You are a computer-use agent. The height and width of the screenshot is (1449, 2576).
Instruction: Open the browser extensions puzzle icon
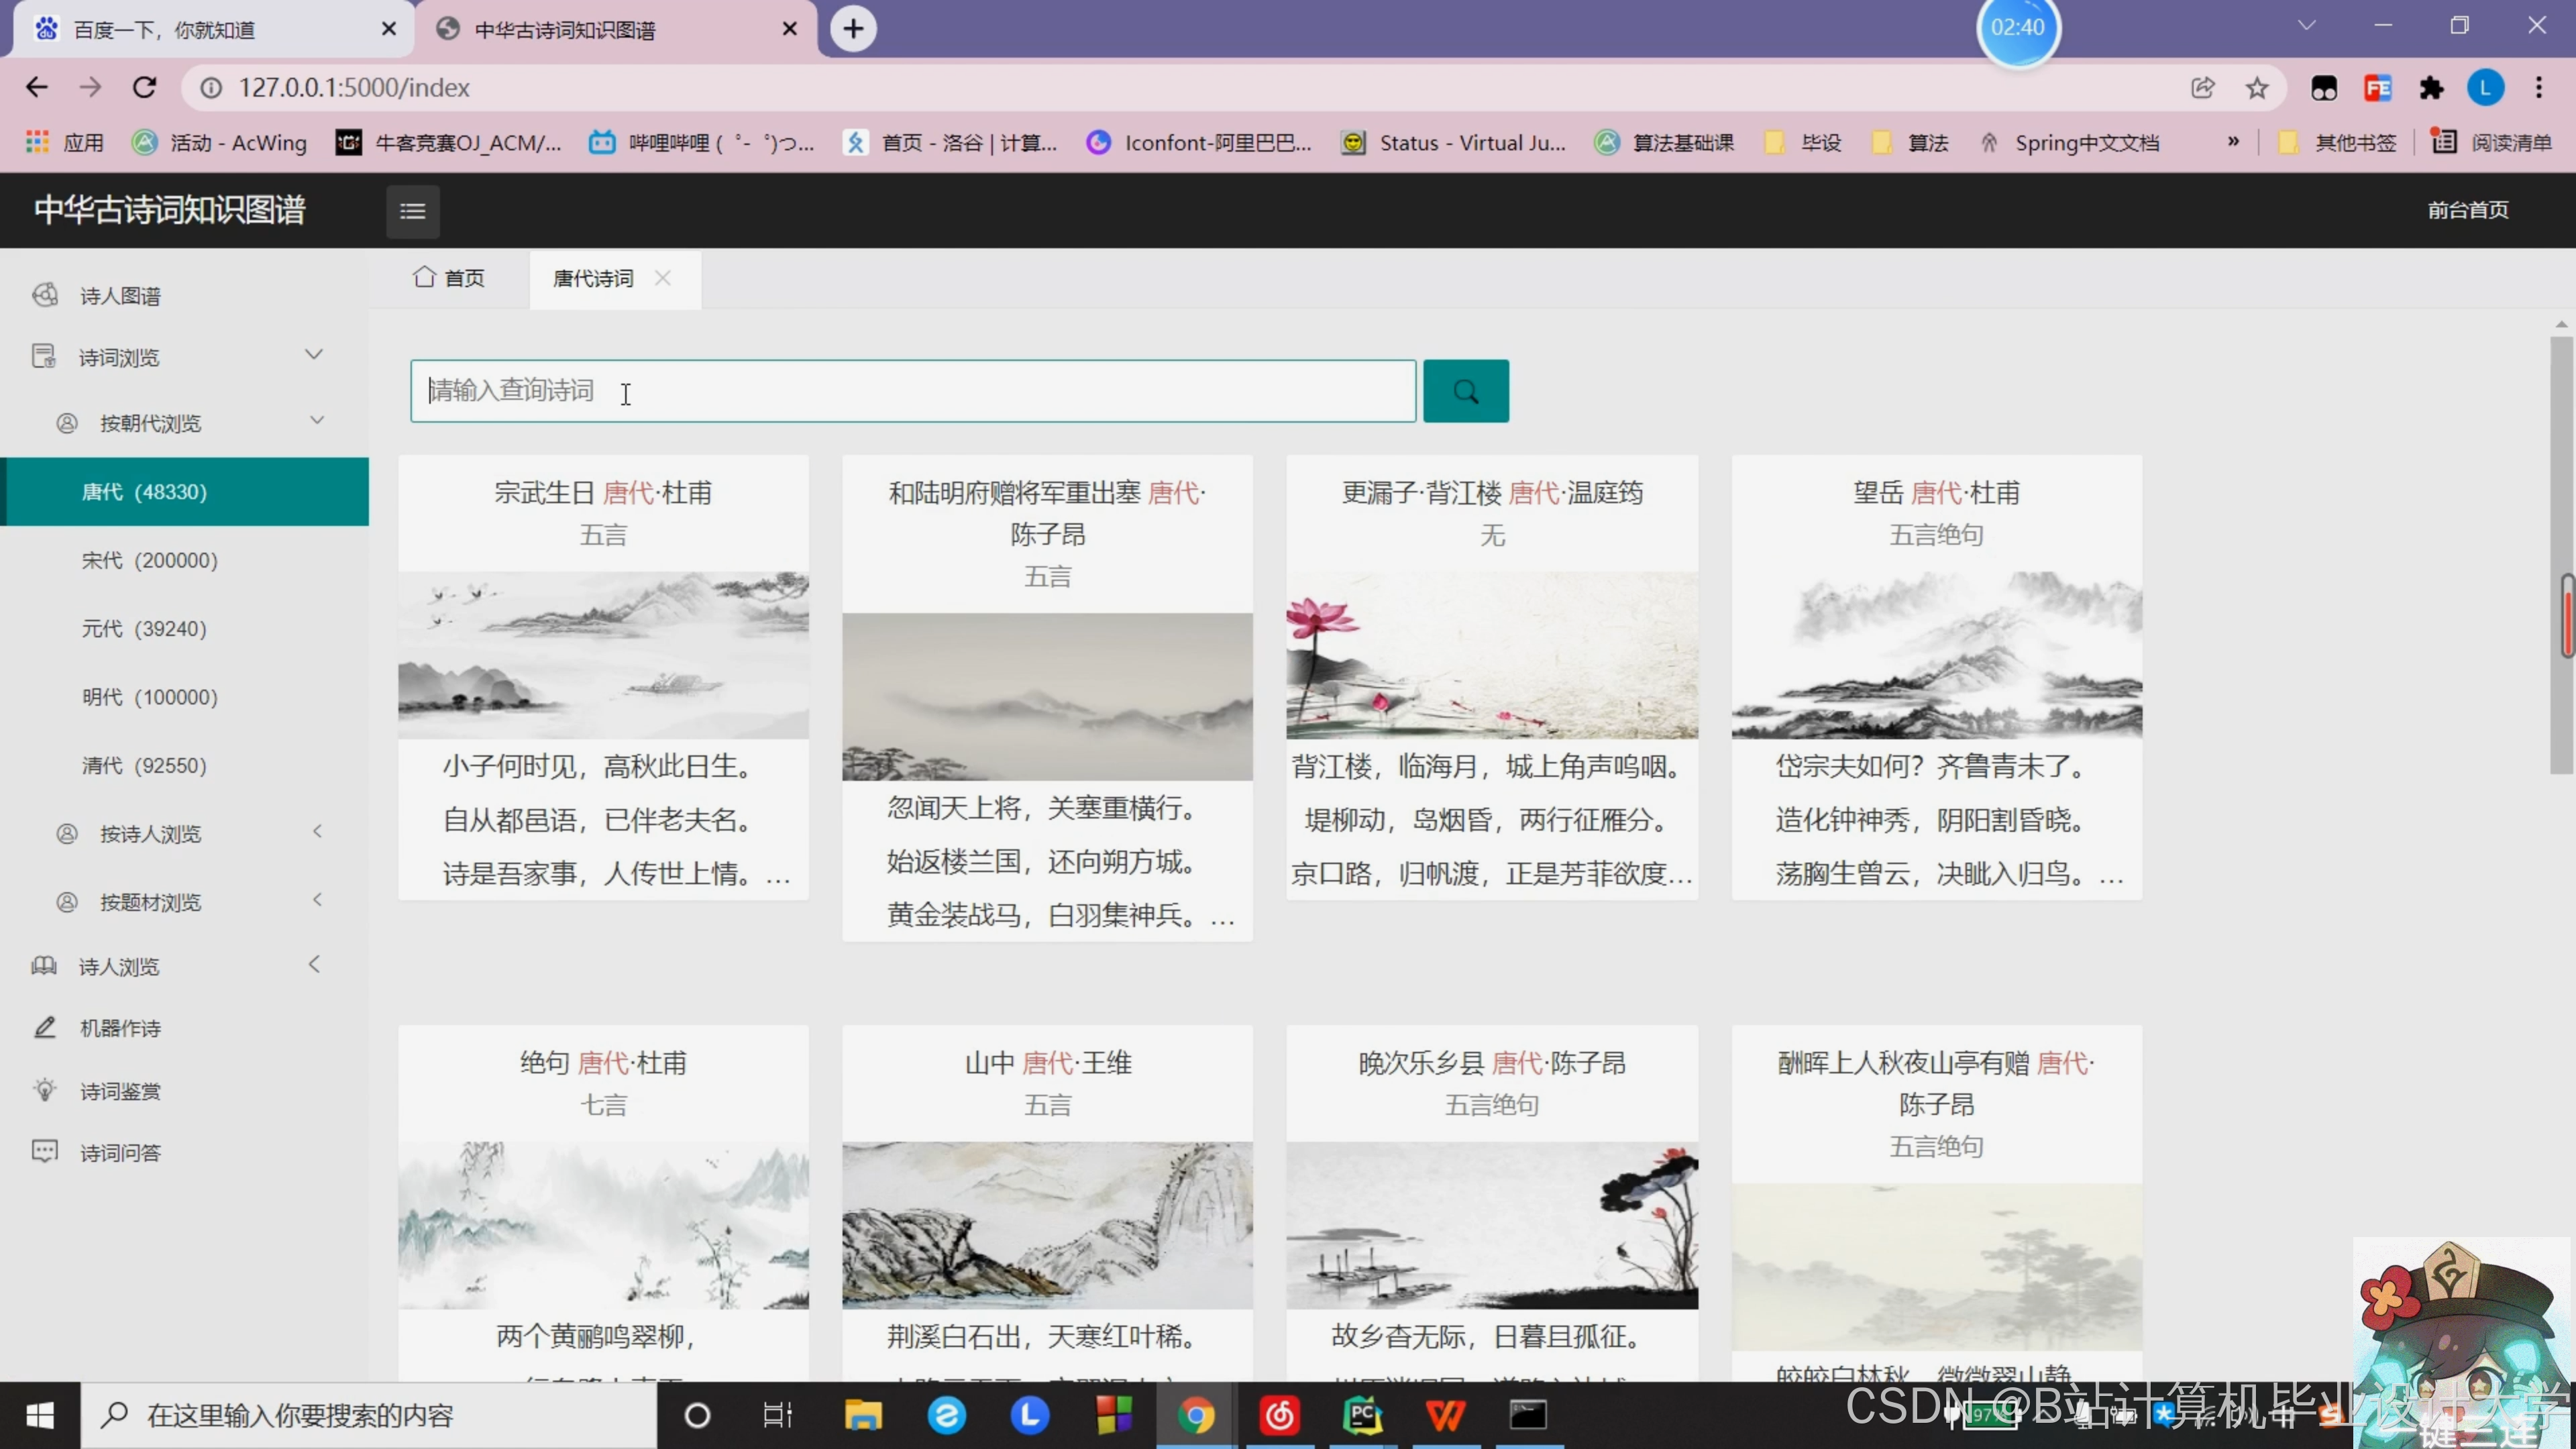[x=2431, y=88]
